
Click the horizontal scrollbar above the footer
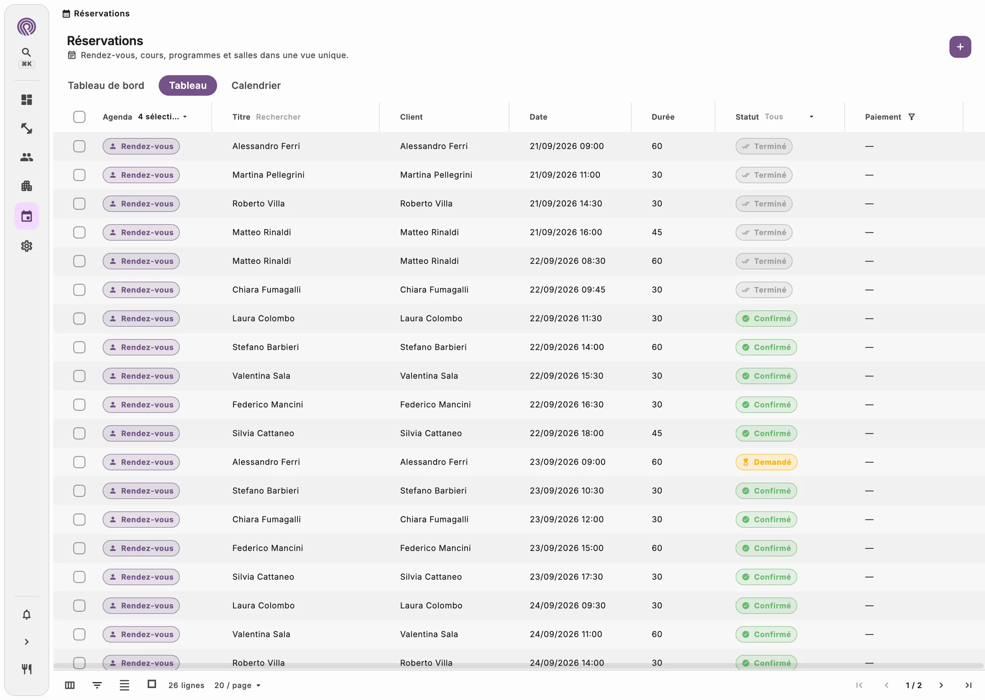click(x=518, y=666)
